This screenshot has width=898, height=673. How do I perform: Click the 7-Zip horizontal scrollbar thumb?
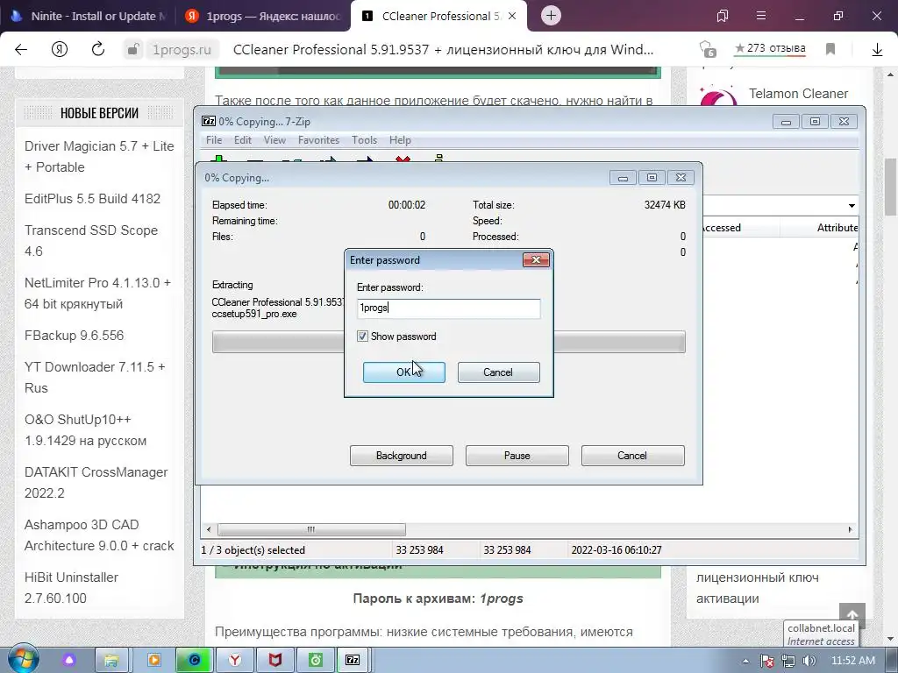tap(311, 529)
